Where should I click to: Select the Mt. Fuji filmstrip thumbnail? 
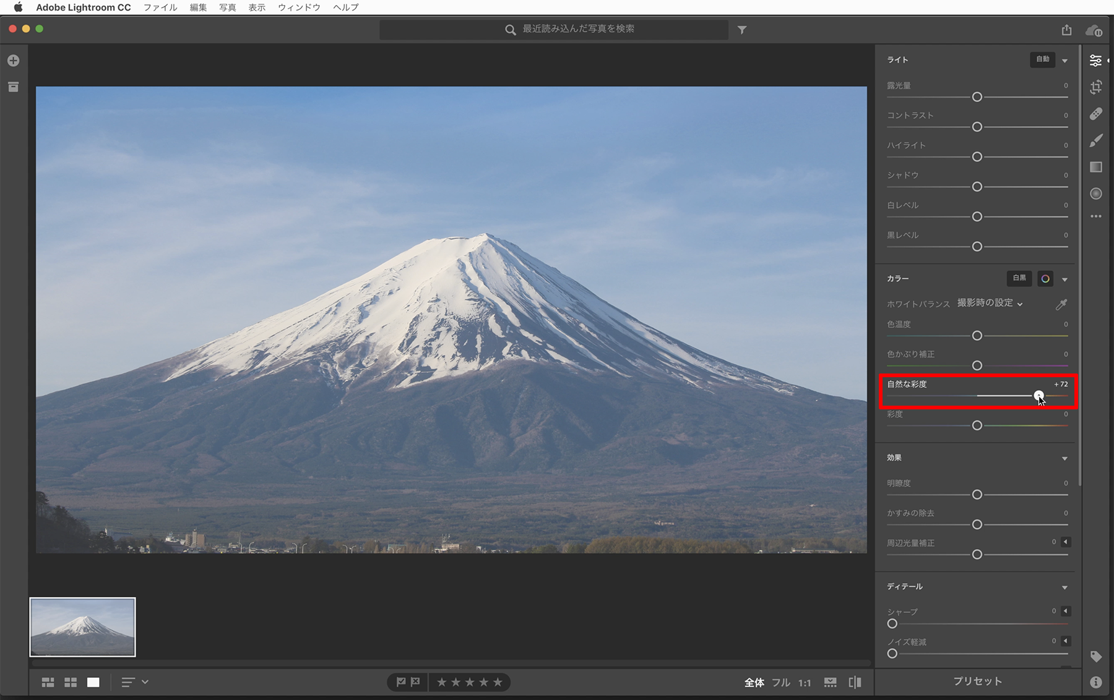[x=83, y=627]
